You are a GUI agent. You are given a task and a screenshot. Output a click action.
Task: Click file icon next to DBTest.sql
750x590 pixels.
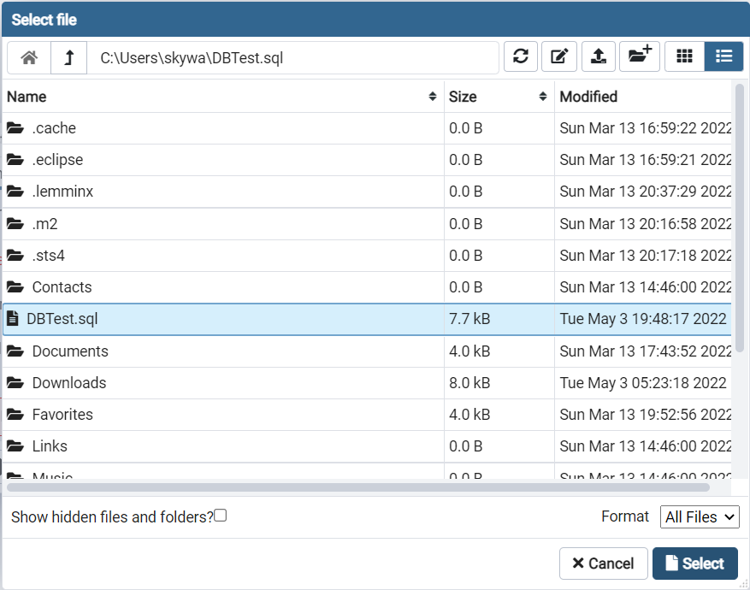pos(13,318)
